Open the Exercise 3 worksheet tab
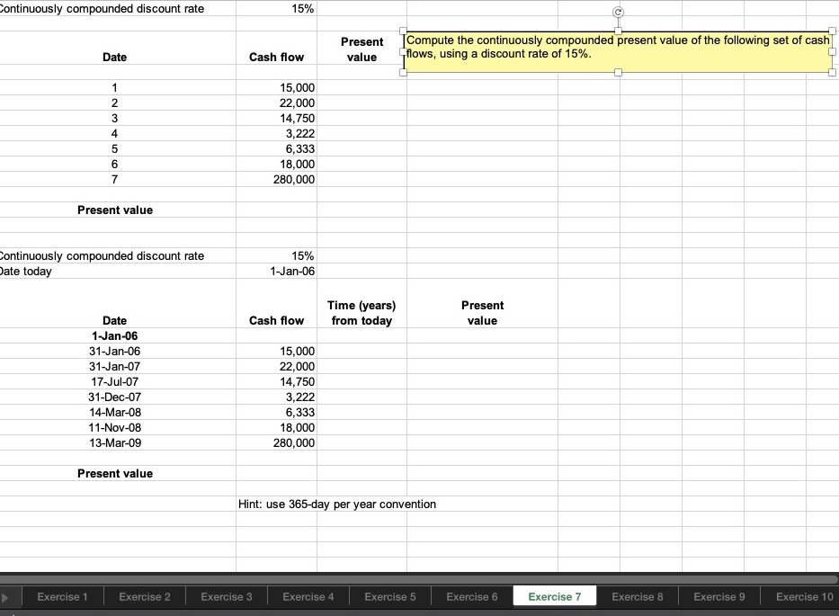Screen dimensions: 839x616 click(x=227, y=595)
